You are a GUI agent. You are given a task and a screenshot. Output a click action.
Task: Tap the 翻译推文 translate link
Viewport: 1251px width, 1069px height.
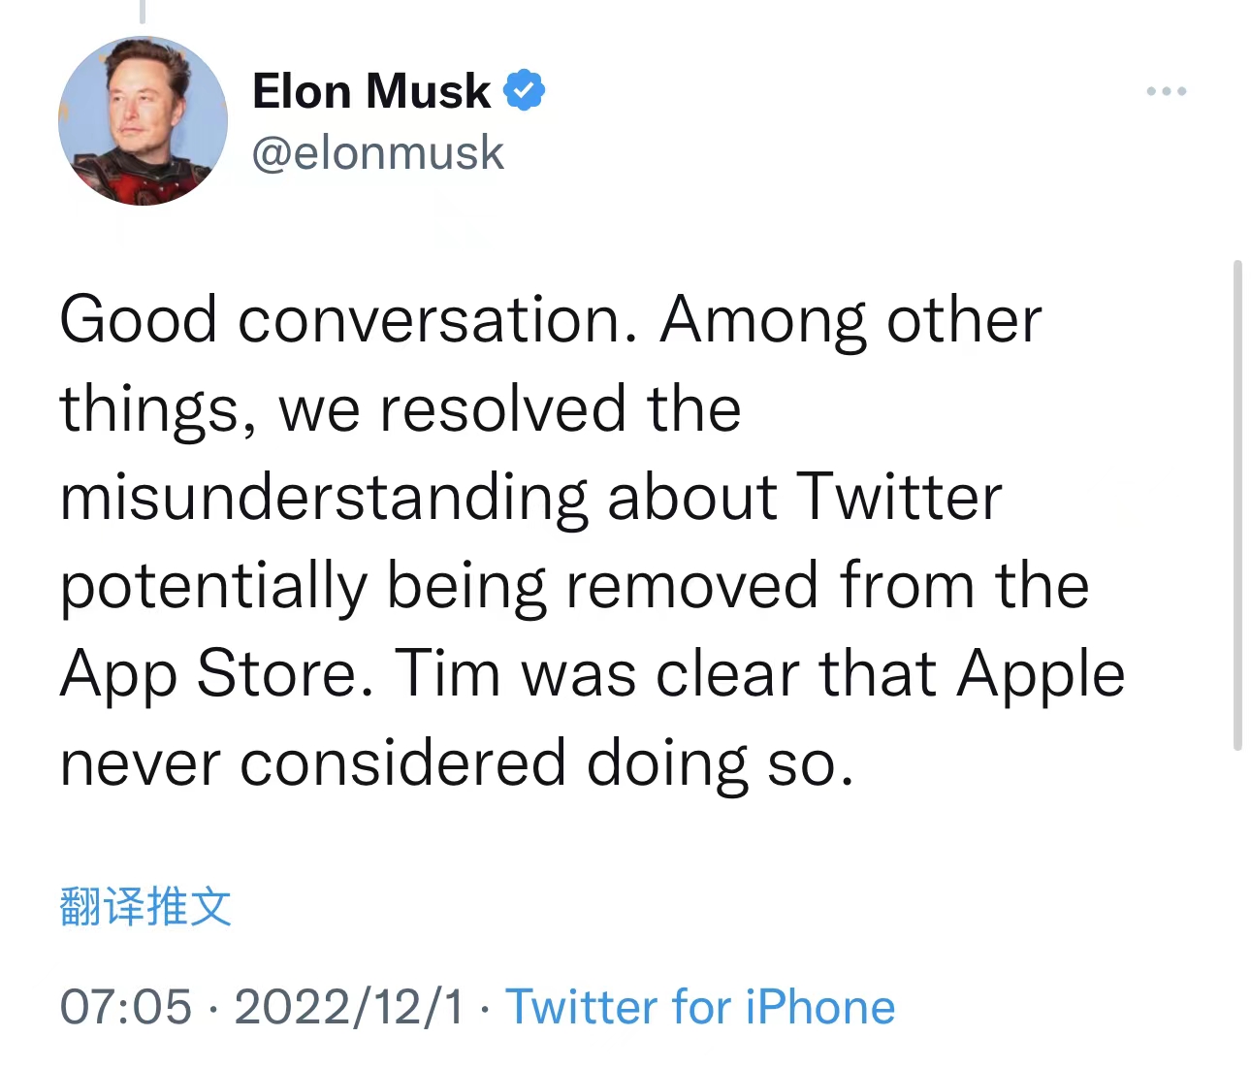click(145, 906)
